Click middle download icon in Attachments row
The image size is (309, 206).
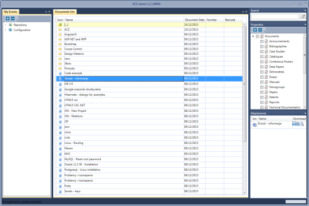(x=298, y=124)
